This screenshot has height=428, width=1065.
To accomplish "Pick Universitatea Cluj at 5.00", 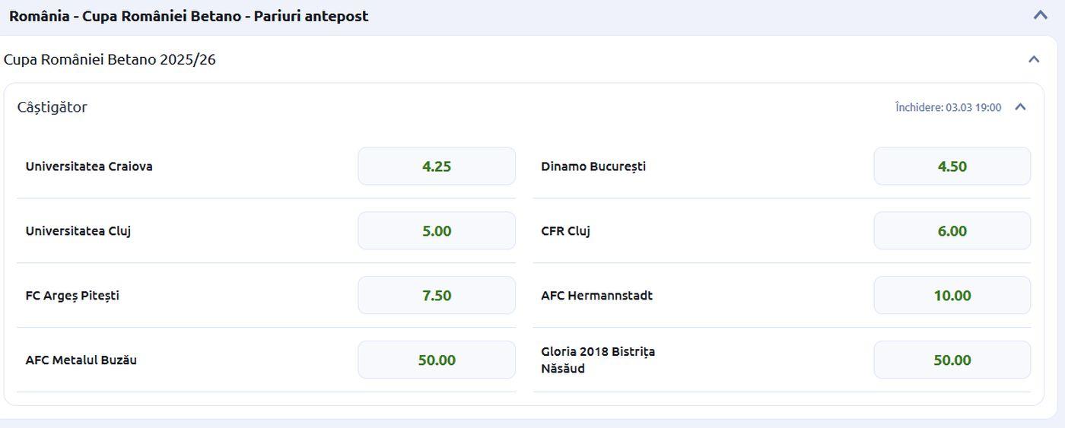I will [437, 231].
